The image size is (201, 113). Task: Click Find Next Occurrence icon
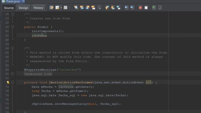[x=88, y=8]
